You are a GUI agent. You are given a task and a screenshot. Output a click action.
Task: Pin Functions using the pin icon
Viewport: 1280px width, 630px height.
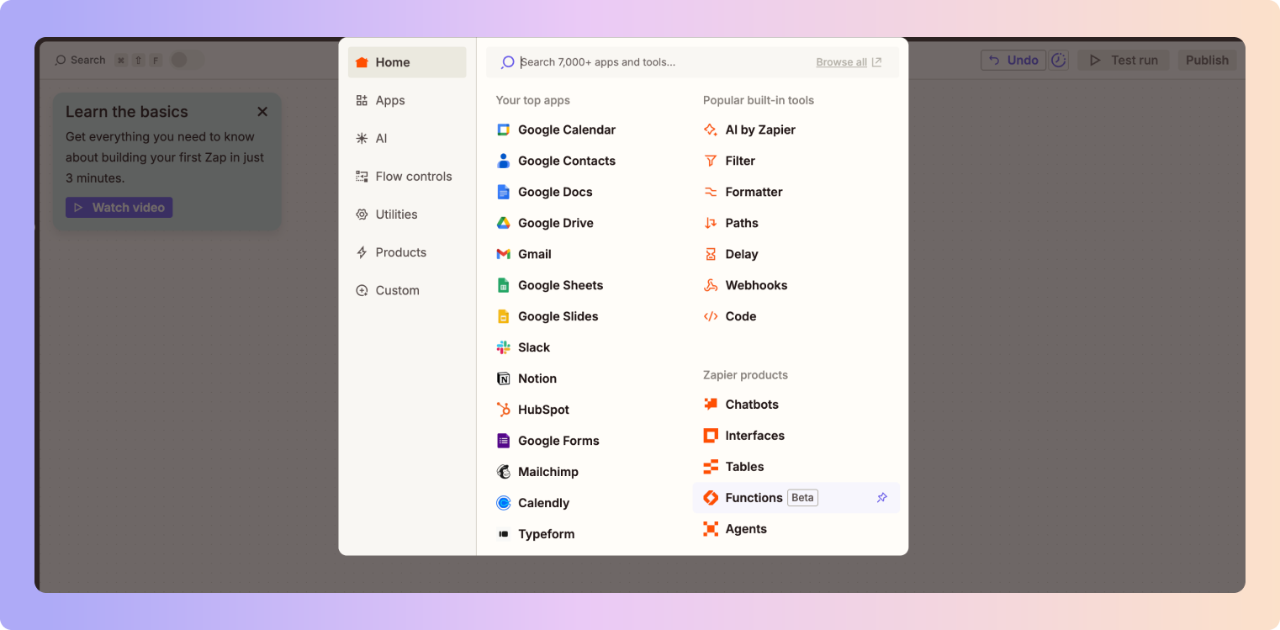pyautogui.click(x=881, y=498)
